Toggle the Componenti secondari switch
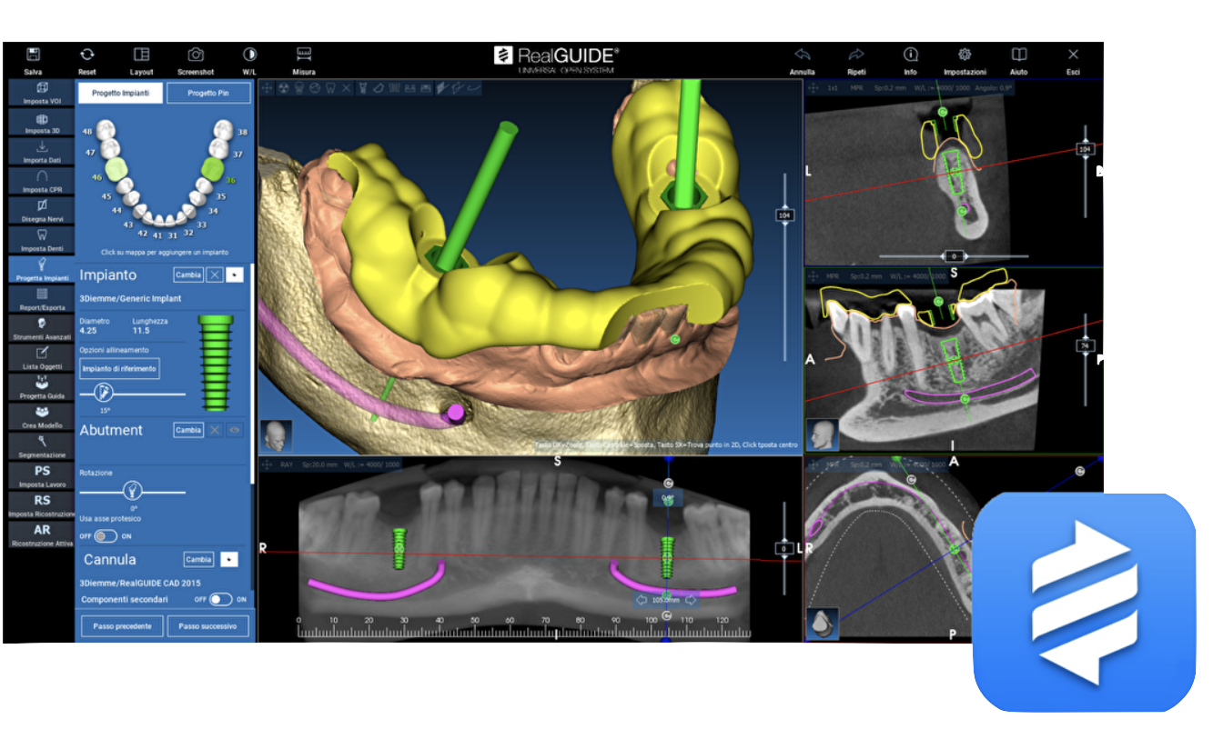The height and width of the screenshot is (749, 1223). [x=220, y=600]
